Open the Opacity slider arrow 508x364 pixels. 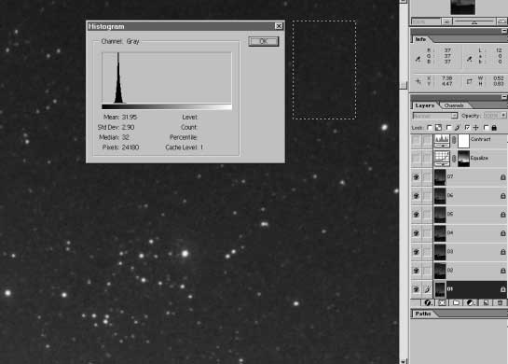click(x=503, y=116)
